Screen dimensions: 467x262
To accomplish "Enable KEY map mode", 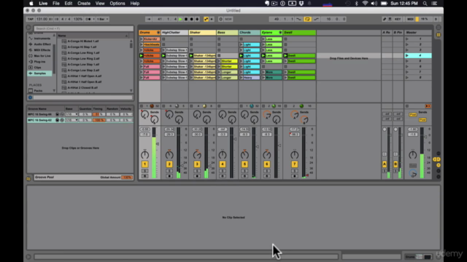I will click(398, 19).
